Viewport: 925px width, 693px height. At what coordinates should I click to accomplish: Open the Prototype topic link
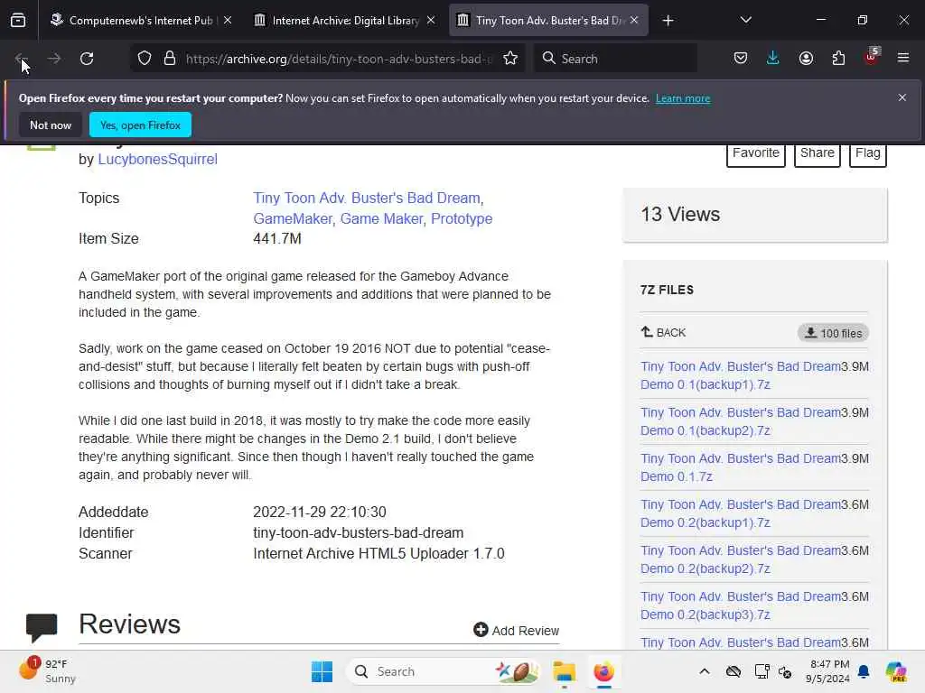pyautogui.click(x=462, y=218)
